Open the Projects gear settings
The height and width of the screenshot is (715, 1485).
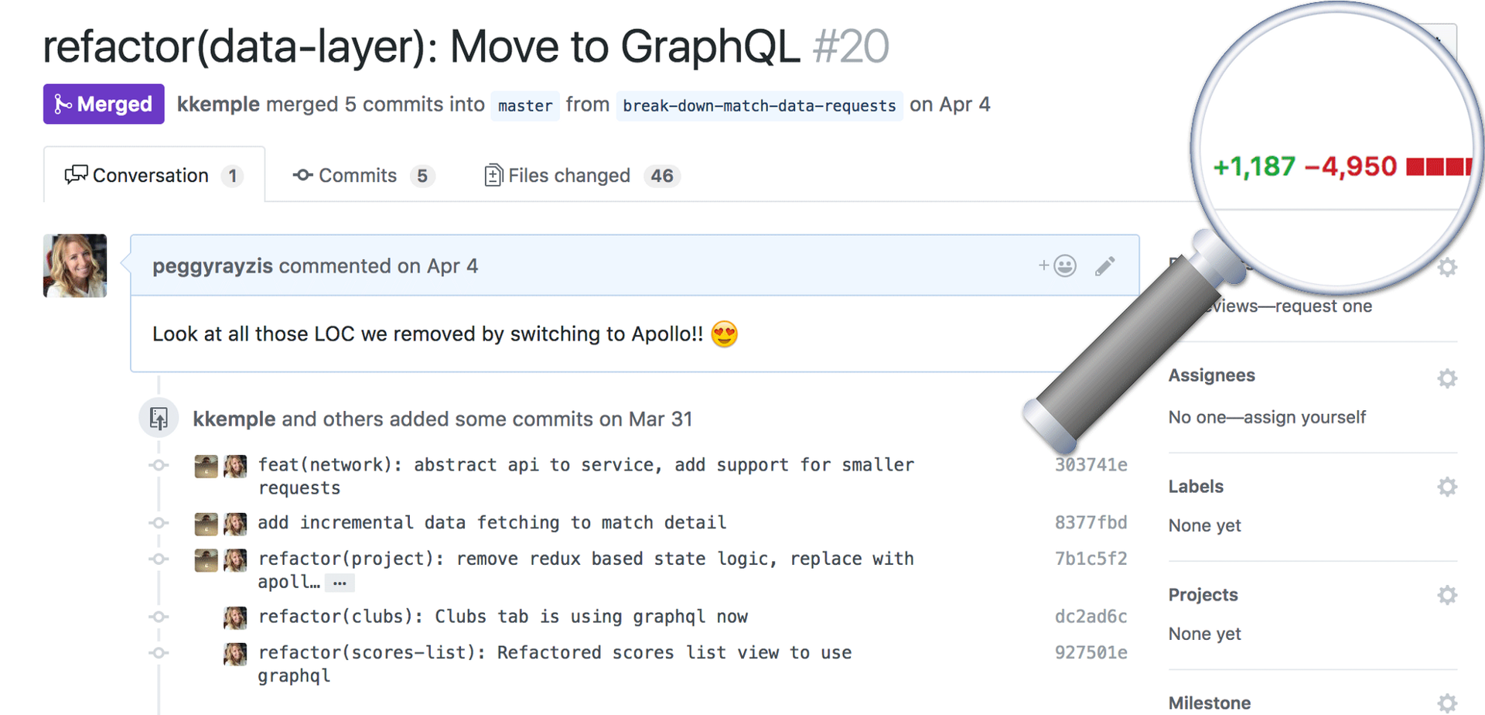click(1446, 595)
